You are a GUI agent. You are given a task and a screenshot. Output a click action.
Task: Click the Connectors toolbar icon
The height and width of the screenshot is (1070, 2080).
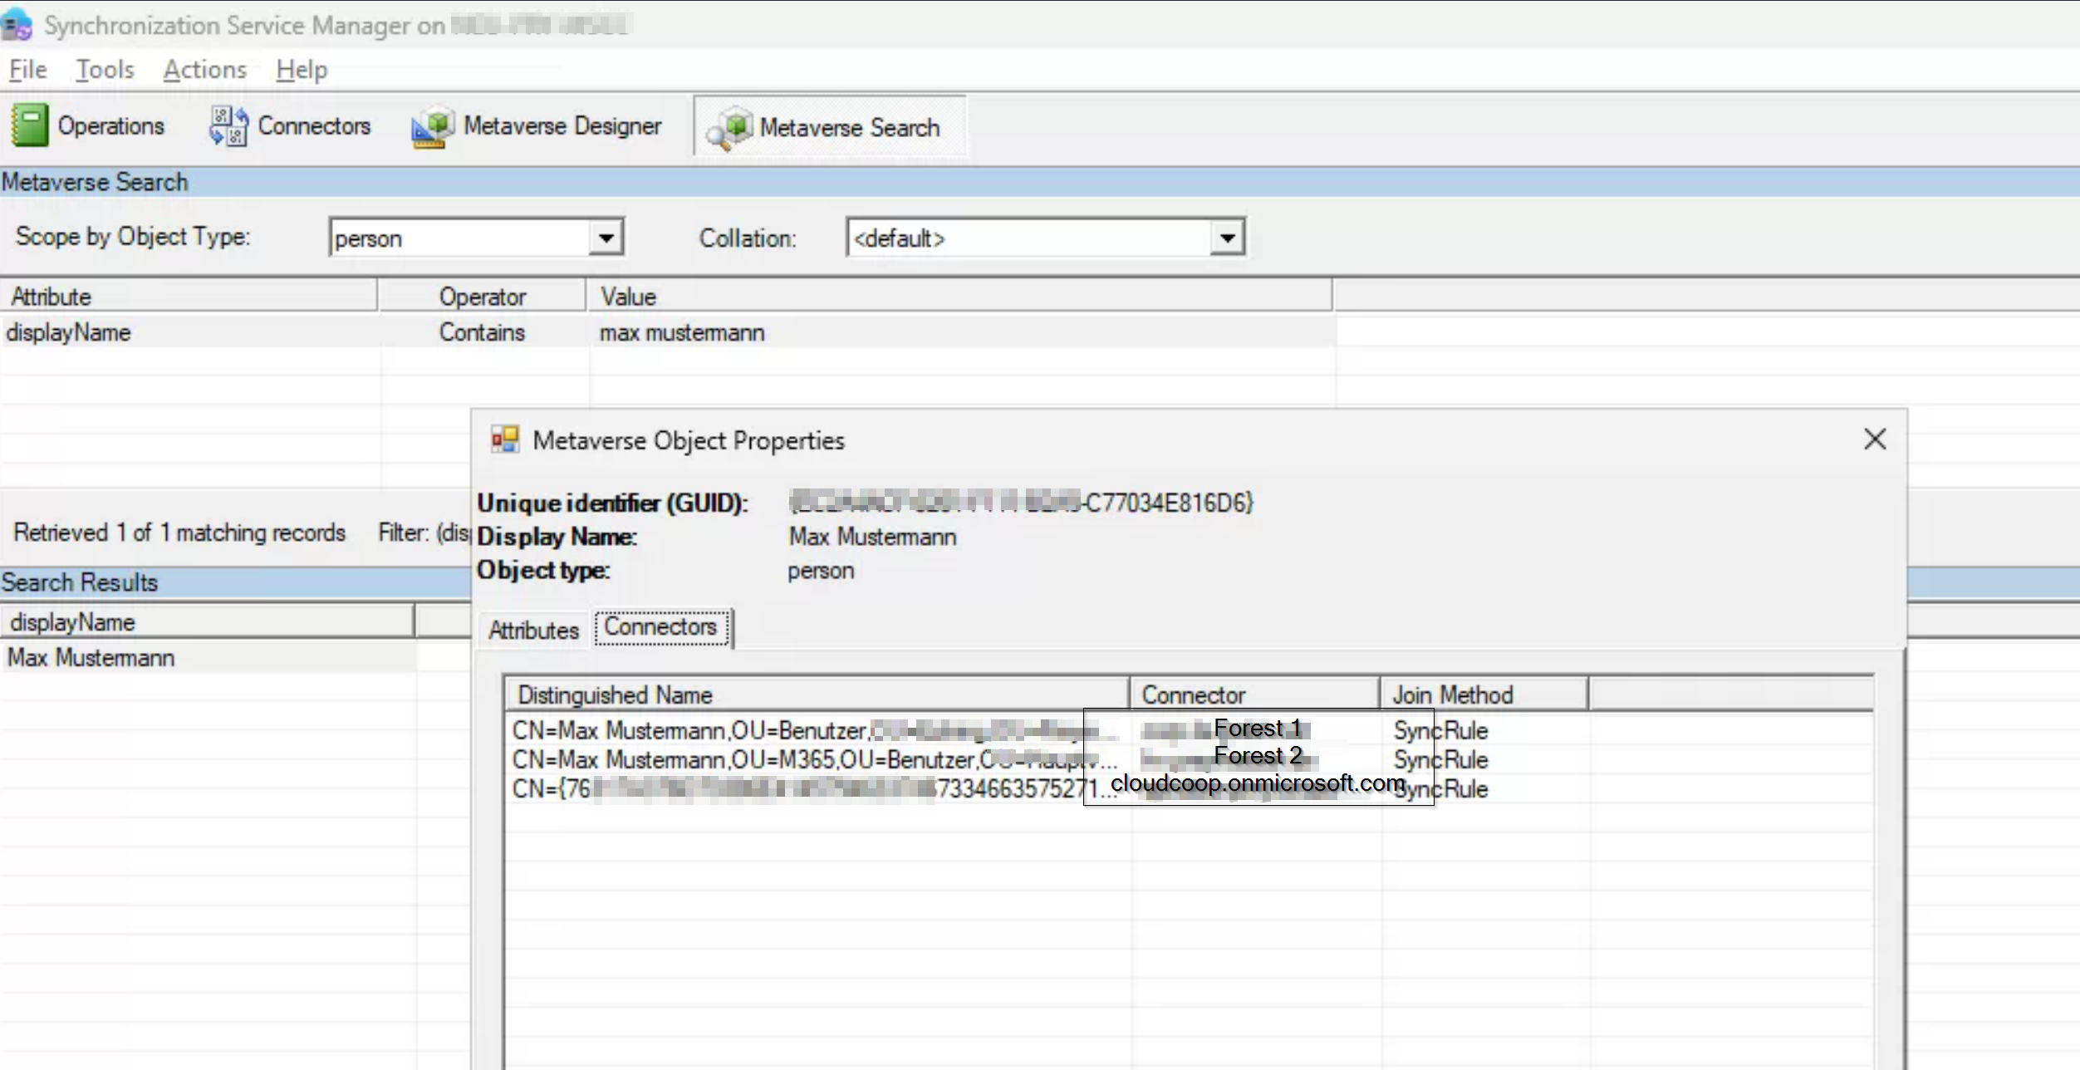pyautogui.click(x=228, y=125)
